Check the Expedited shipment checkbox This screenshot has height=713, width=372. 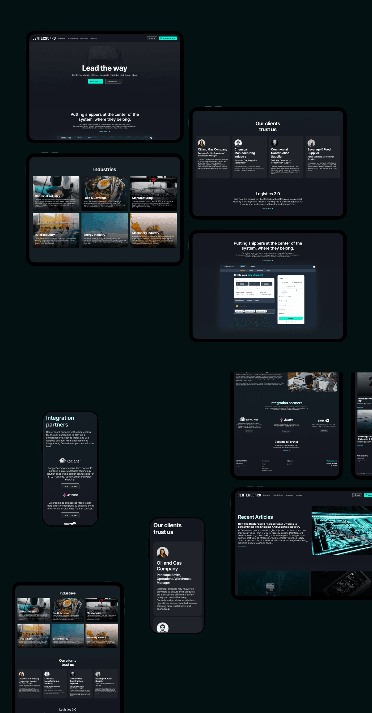[x=254, y=301]
